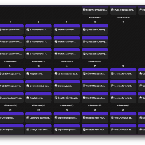The height and width of the screenshot is (145, 145).
Task: Open the 'Galaxy F36 5G chính...' post card
Action: point(38,129)
